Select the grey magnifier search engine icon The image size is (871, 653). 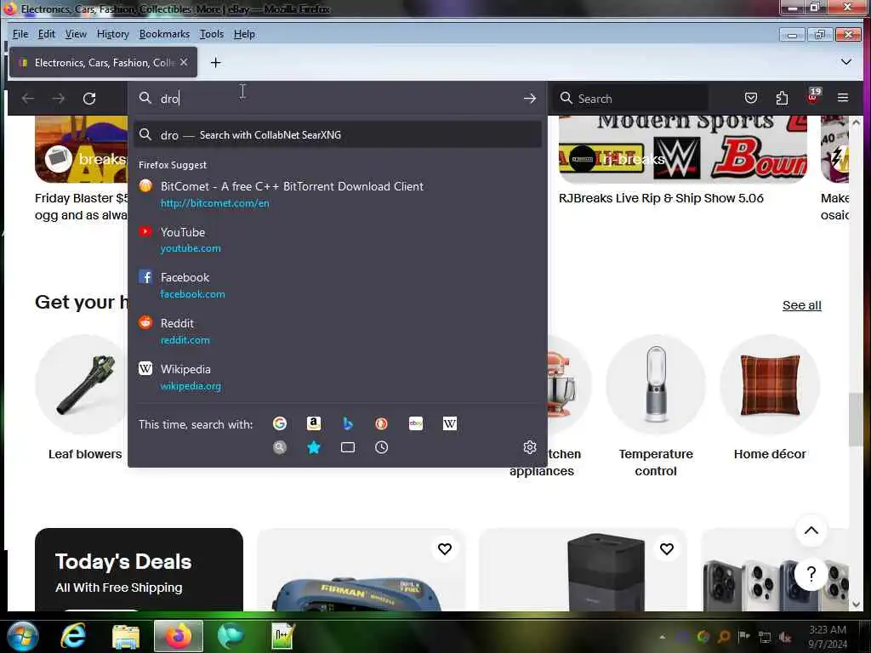pyautogui.click(x=279, y=447)
